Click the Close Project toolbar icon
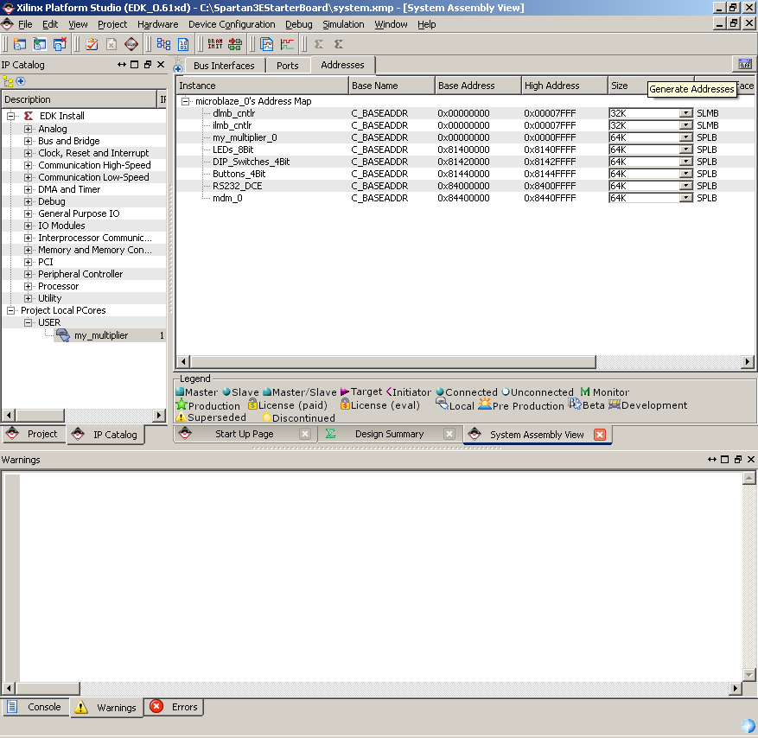This screenshot has height=738, width=758. click(60, 44)
